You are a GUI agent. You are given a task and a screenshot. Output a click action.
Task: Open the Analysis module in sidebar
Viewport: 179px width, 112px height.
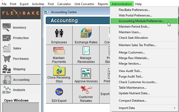21,90
